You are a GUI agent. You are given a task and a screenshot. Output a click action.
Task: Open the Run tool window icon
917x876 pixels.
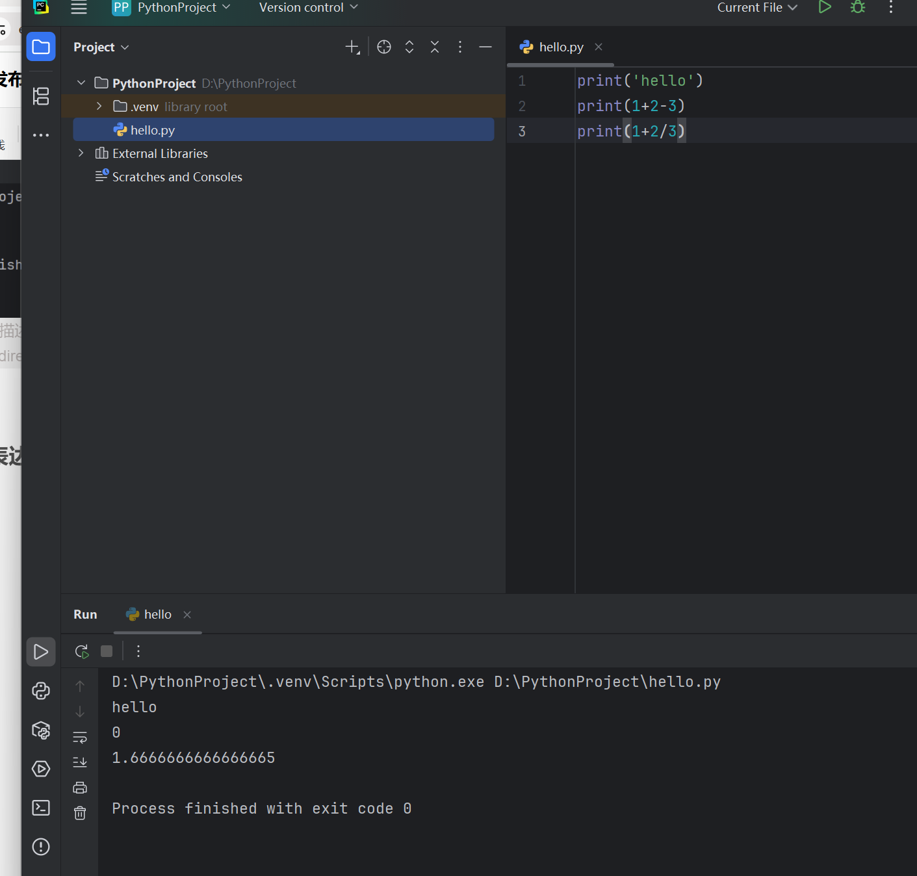coord(41,652)
